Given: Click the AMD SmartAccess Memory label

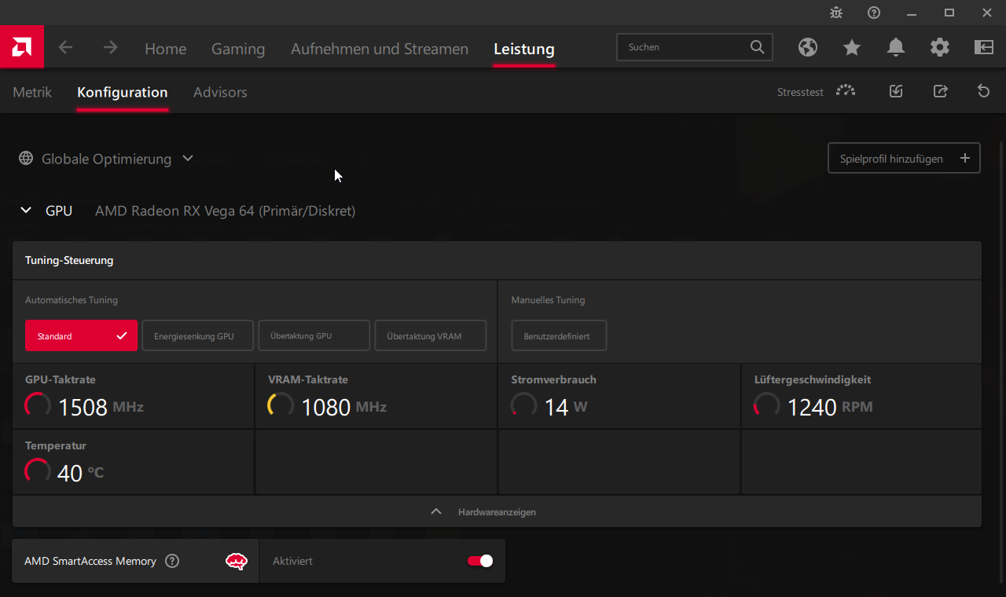Looking at the screenshot, I should tap(90, 561).
